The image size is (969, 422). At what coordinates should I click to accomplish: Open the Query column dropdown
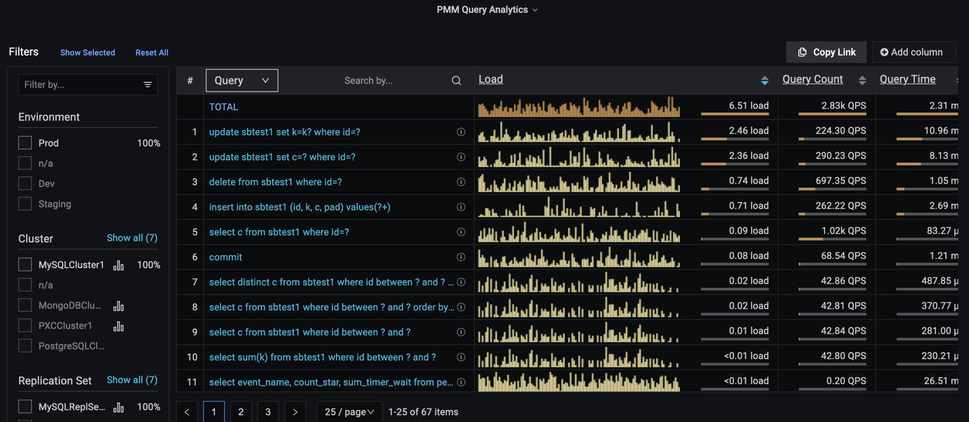click(241, 80)
